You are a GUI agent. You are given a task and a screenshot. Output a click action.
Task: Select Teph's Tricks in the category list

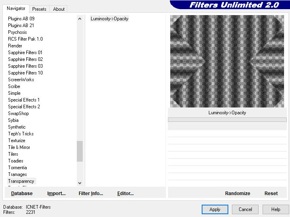pyautogui.click(x=21, y=134)
